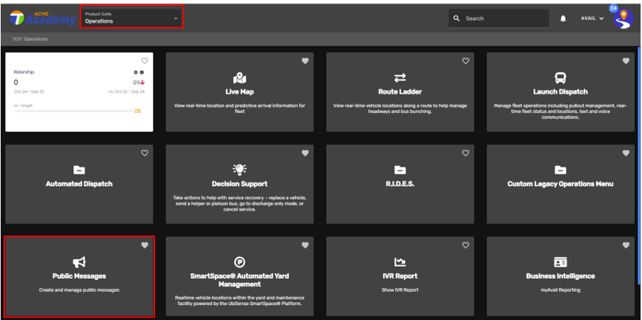Image resolution: width=642 pixels, height=320 pixels.
Task: Click the Live Map map-pin icon
Action: 240,78
